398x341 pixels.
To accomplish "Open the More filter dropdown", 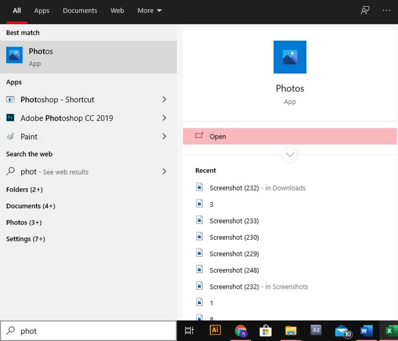I will point(149,11).
